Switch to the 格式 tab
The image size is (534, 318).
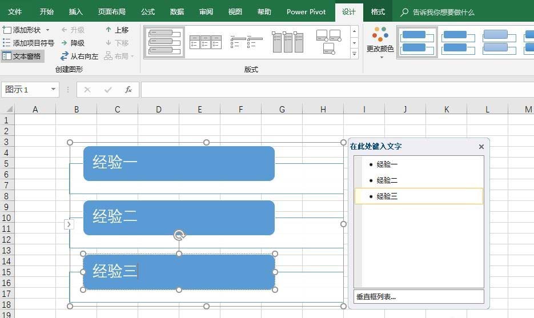[x=378, y=12]
